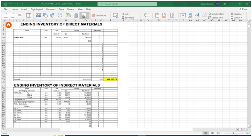Insert a 3D Model
The width and height of the screenshot is (252, 136).
coord(60,15)
